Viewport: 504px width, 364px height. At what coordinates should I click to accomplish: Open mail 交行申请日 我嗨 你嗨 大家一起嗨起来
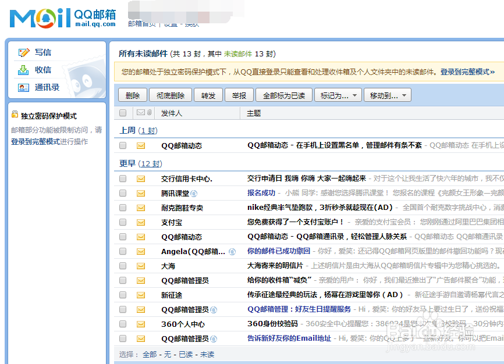tap(307, 179)
